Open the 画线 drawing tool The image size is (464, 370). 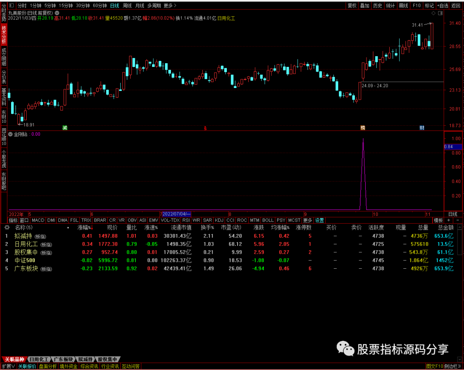pyautogui.click(x=403, y=6)
